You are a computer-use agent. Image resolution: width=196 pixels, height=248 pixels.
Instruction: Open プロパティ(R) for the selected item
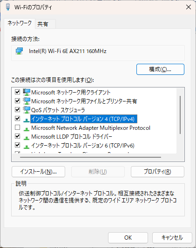pos(157,172)
